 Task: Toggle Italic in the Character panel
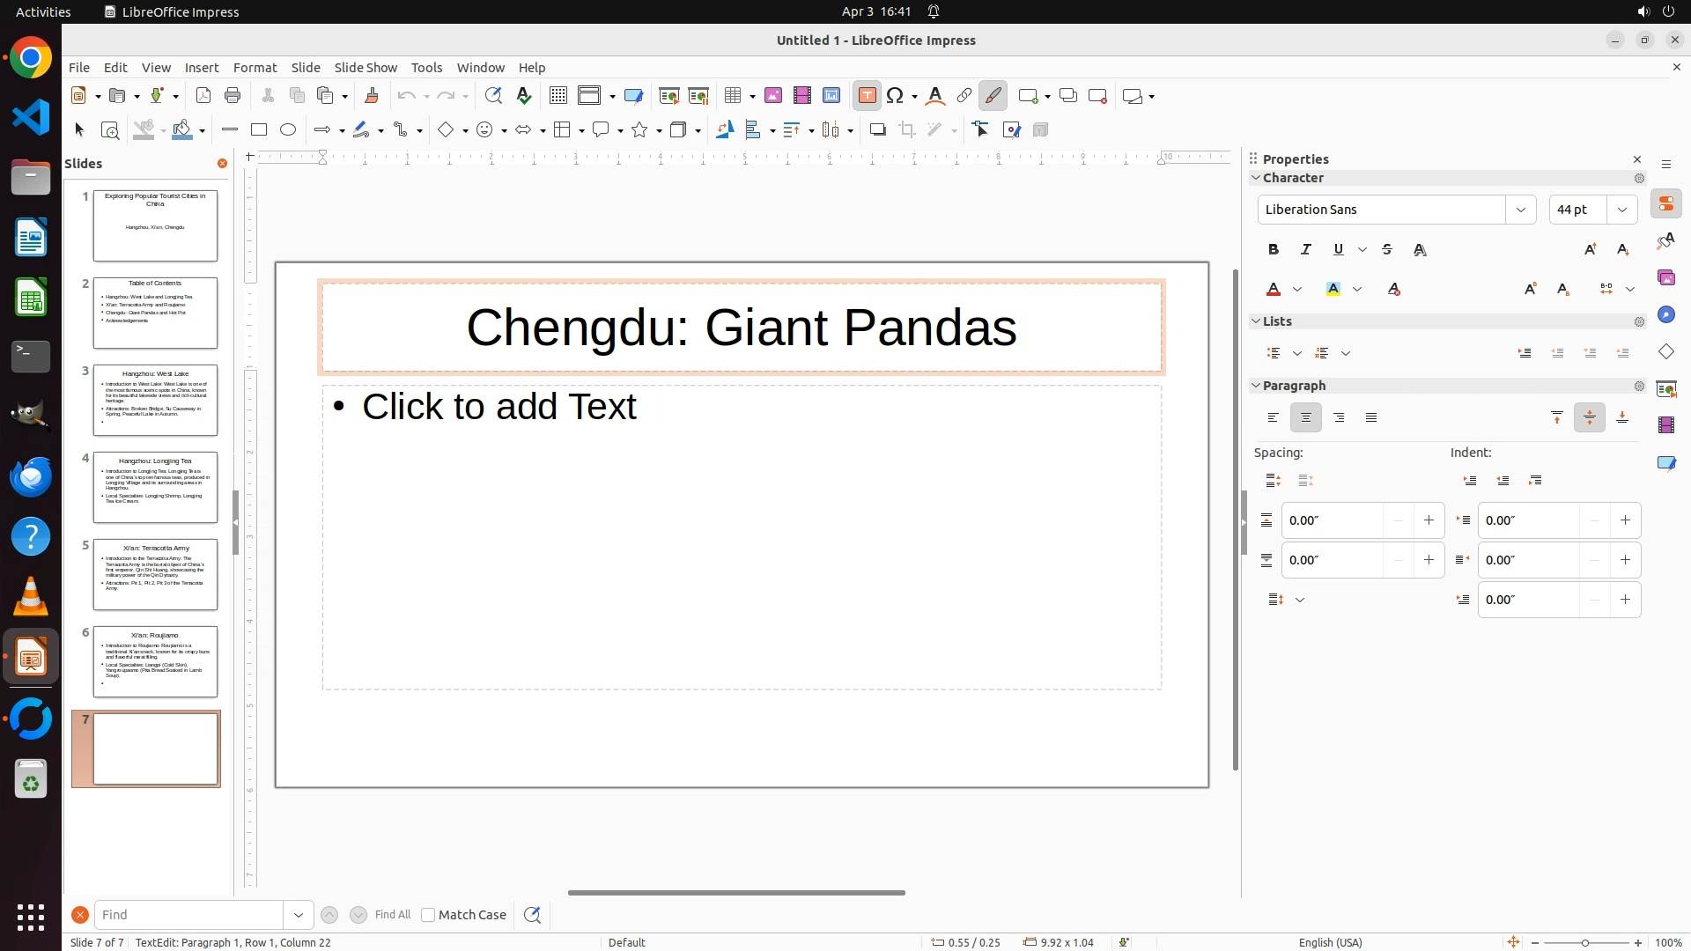click(1306, 250)
